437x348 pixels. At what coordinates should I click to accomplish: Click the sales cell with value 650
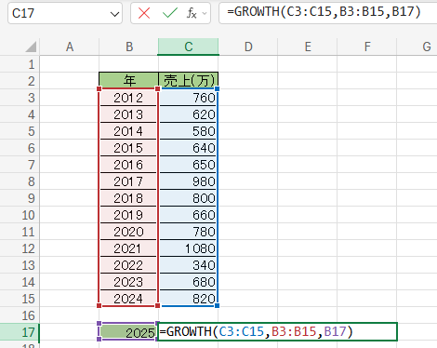point(189,165)
